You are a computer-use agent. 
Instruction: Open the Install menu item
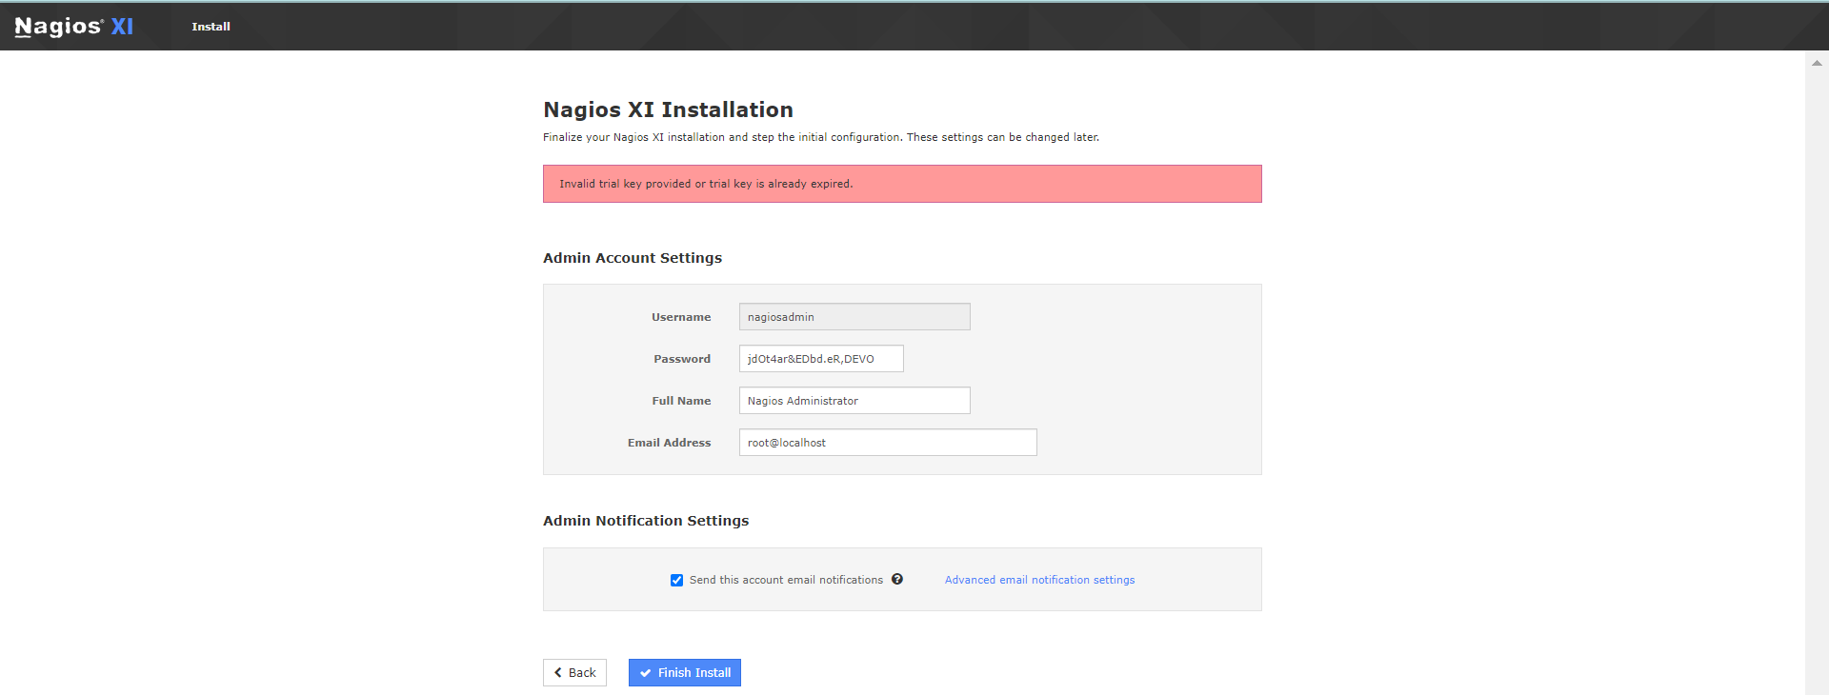[x=211, y=27]
